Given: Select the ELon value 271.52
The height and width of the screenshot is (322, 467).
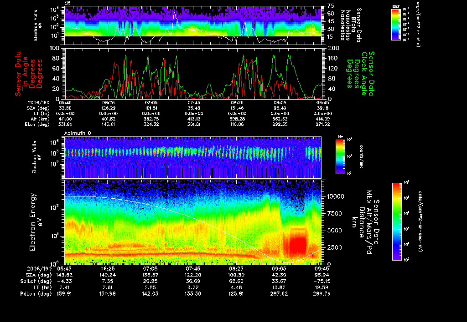Looking at the screenshot, I should coord(323,125).
